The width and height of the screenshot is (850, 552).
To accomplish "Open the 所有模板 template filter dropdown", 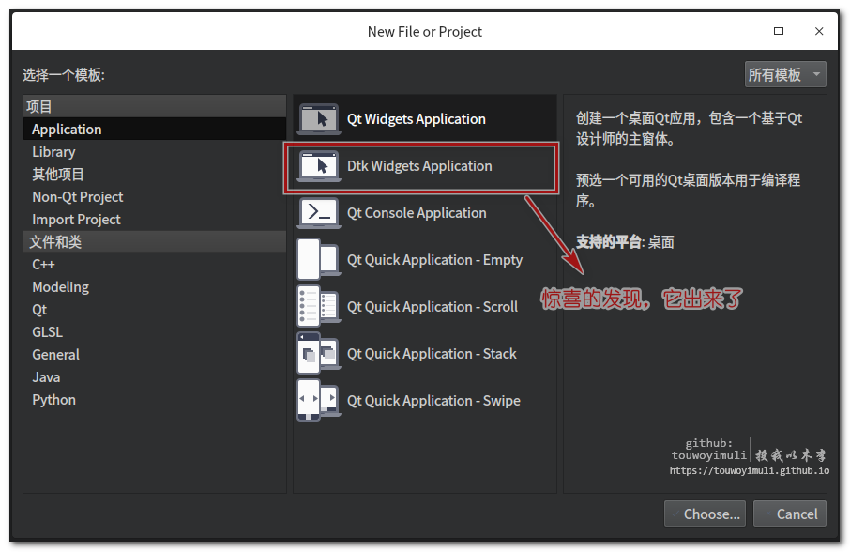I will click(785, 74).
